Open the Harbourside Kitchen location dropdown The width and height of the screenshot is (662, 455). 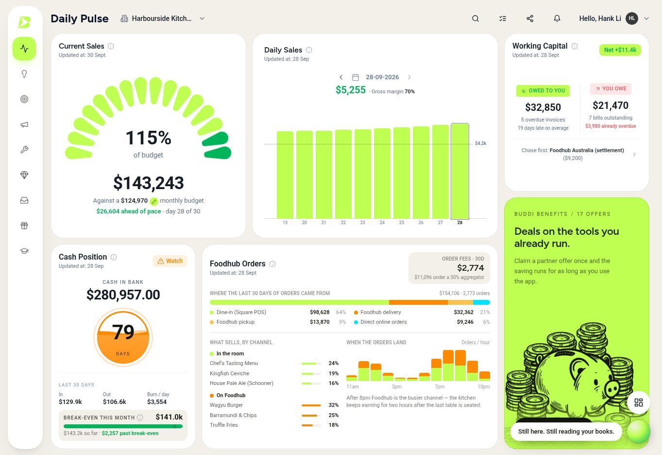click(162, 18)
